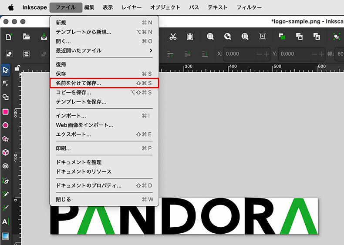The height and width of the screenshot is (245, 344).
Task: Choose 復帰 menu item
Action: pos(104,64)
